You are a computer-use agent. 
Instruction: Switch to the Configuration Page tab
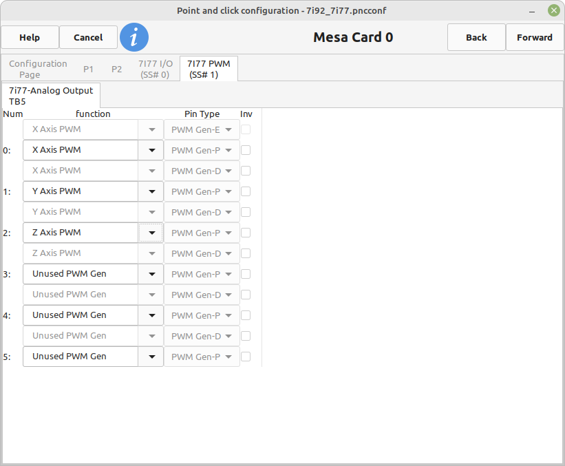click(38, 69)
